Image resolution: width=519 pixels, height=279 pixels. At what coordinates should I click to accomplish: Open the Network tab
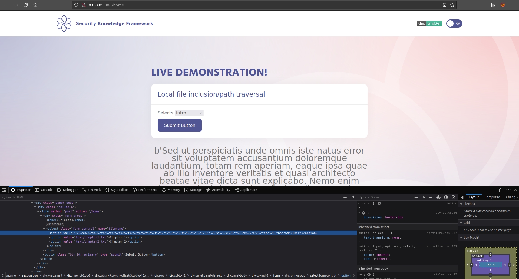coord(91,190)
